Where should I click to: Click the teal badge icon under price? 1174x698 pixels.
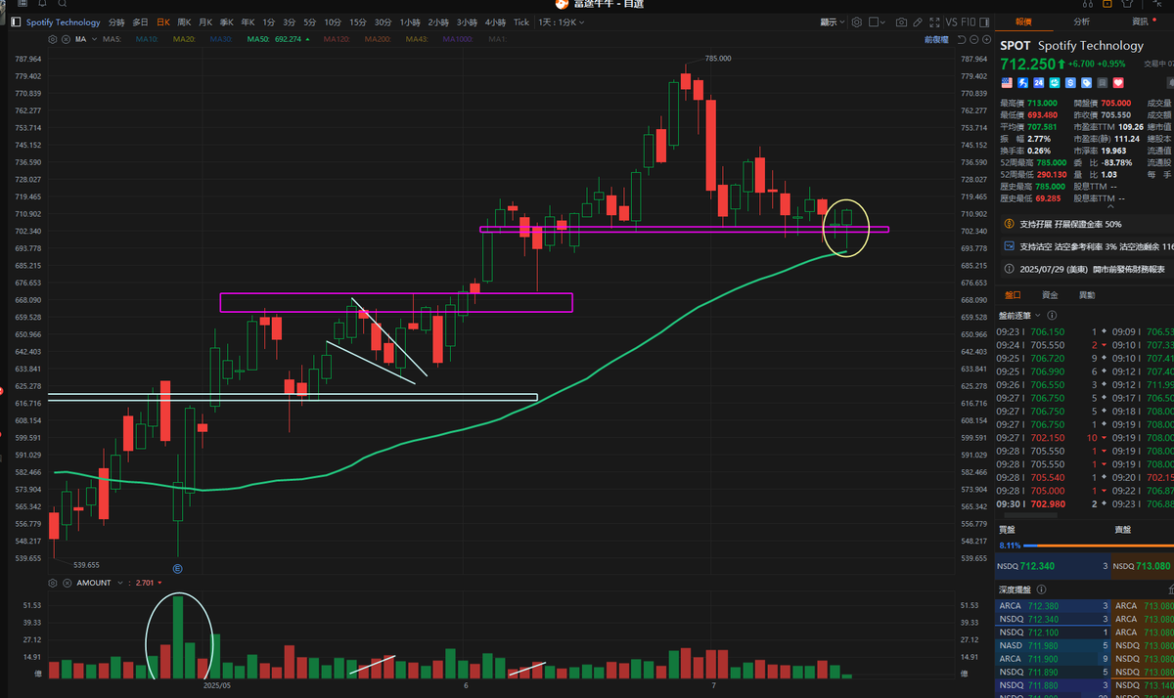[1055, 83]
